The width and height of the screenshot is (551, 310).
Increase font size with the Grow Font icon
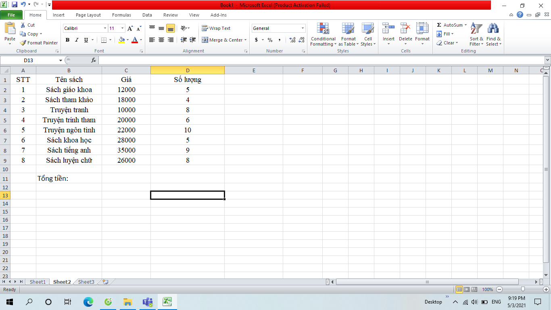click(130, 28)
